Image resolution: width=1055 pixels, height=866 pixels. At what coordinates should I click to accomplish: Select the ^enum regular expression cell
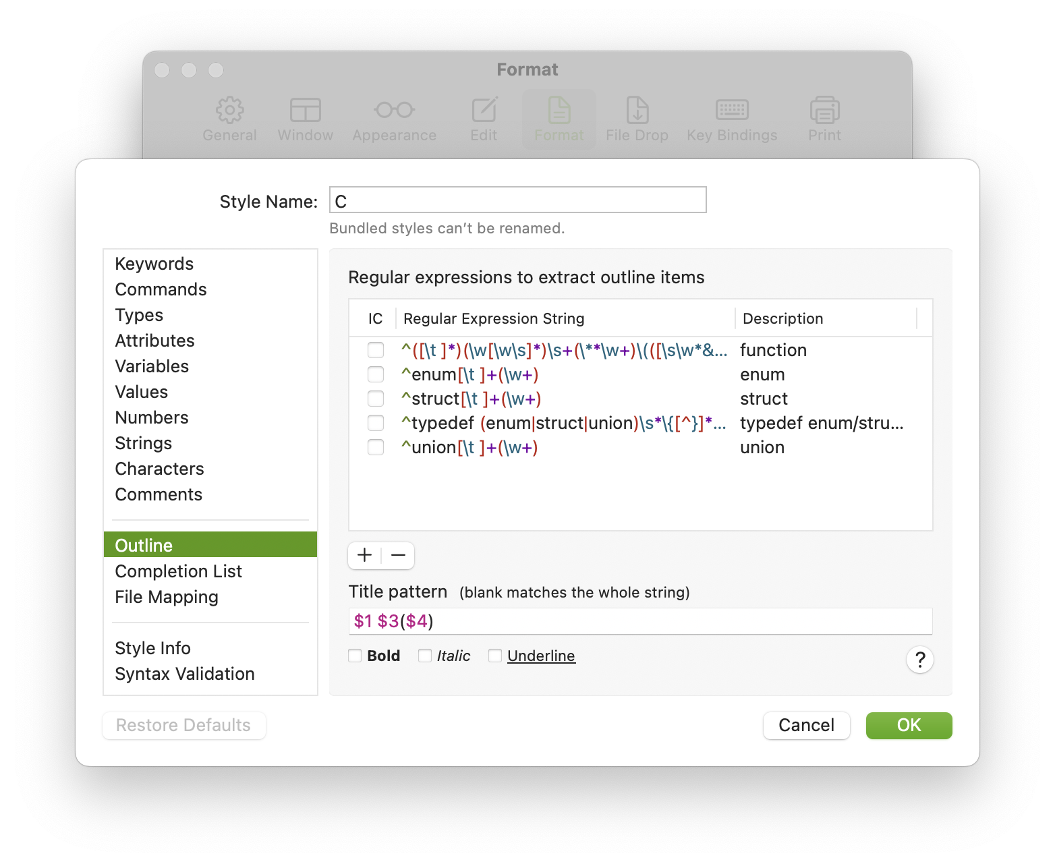[565, 374]
